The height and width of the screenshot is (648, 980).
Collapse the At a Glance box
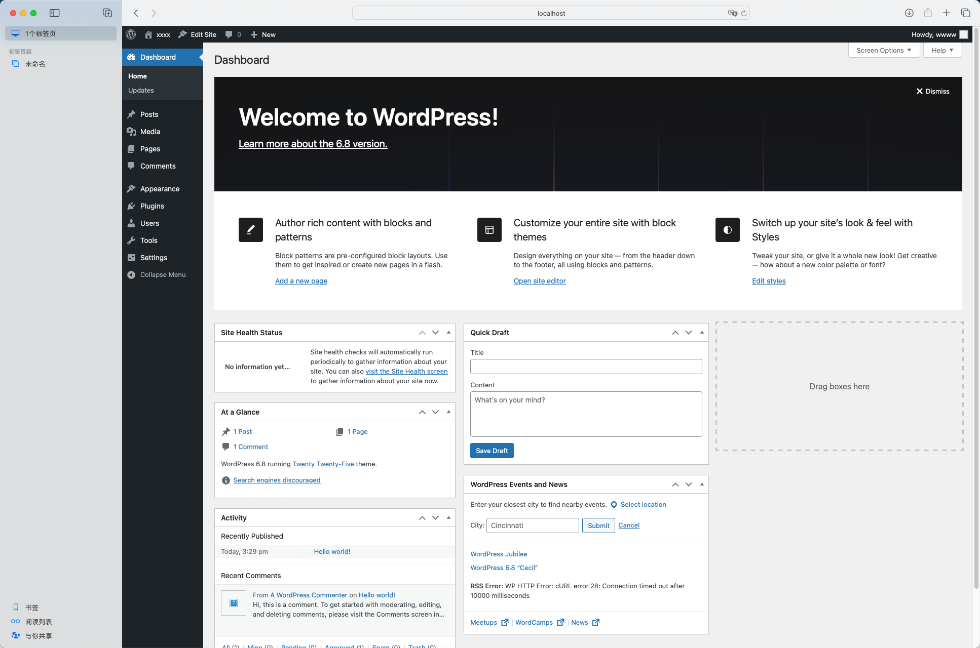tap(448, 412)
